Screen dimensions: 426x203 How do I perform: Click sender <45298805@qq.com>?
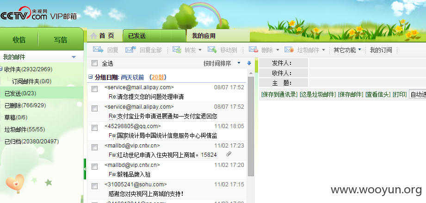(x=133, y=126)
